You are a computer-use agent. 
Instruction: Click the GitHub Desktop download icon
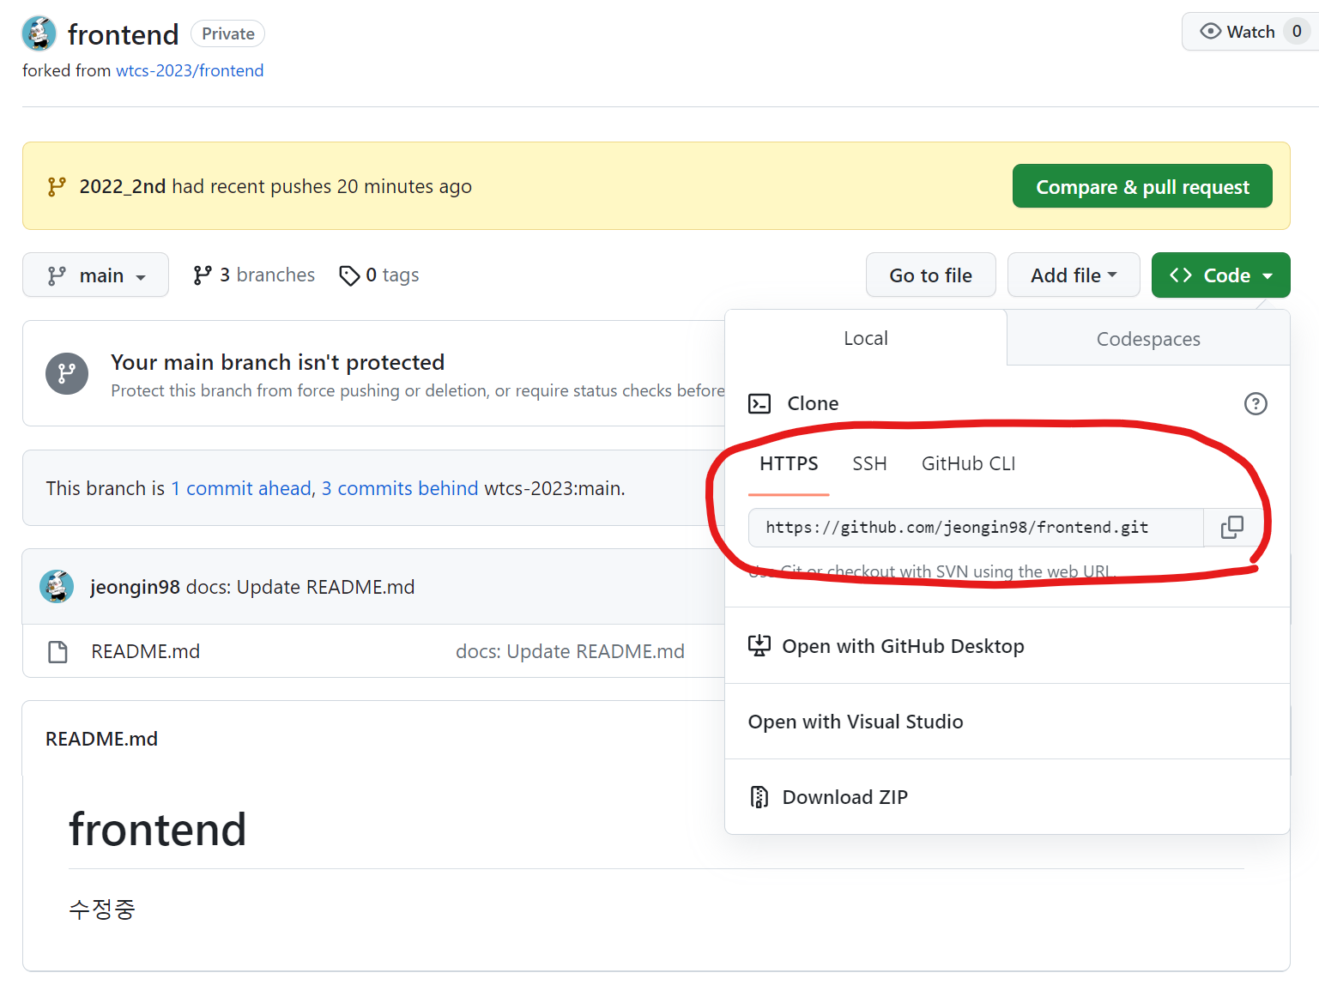click(759, 645)
